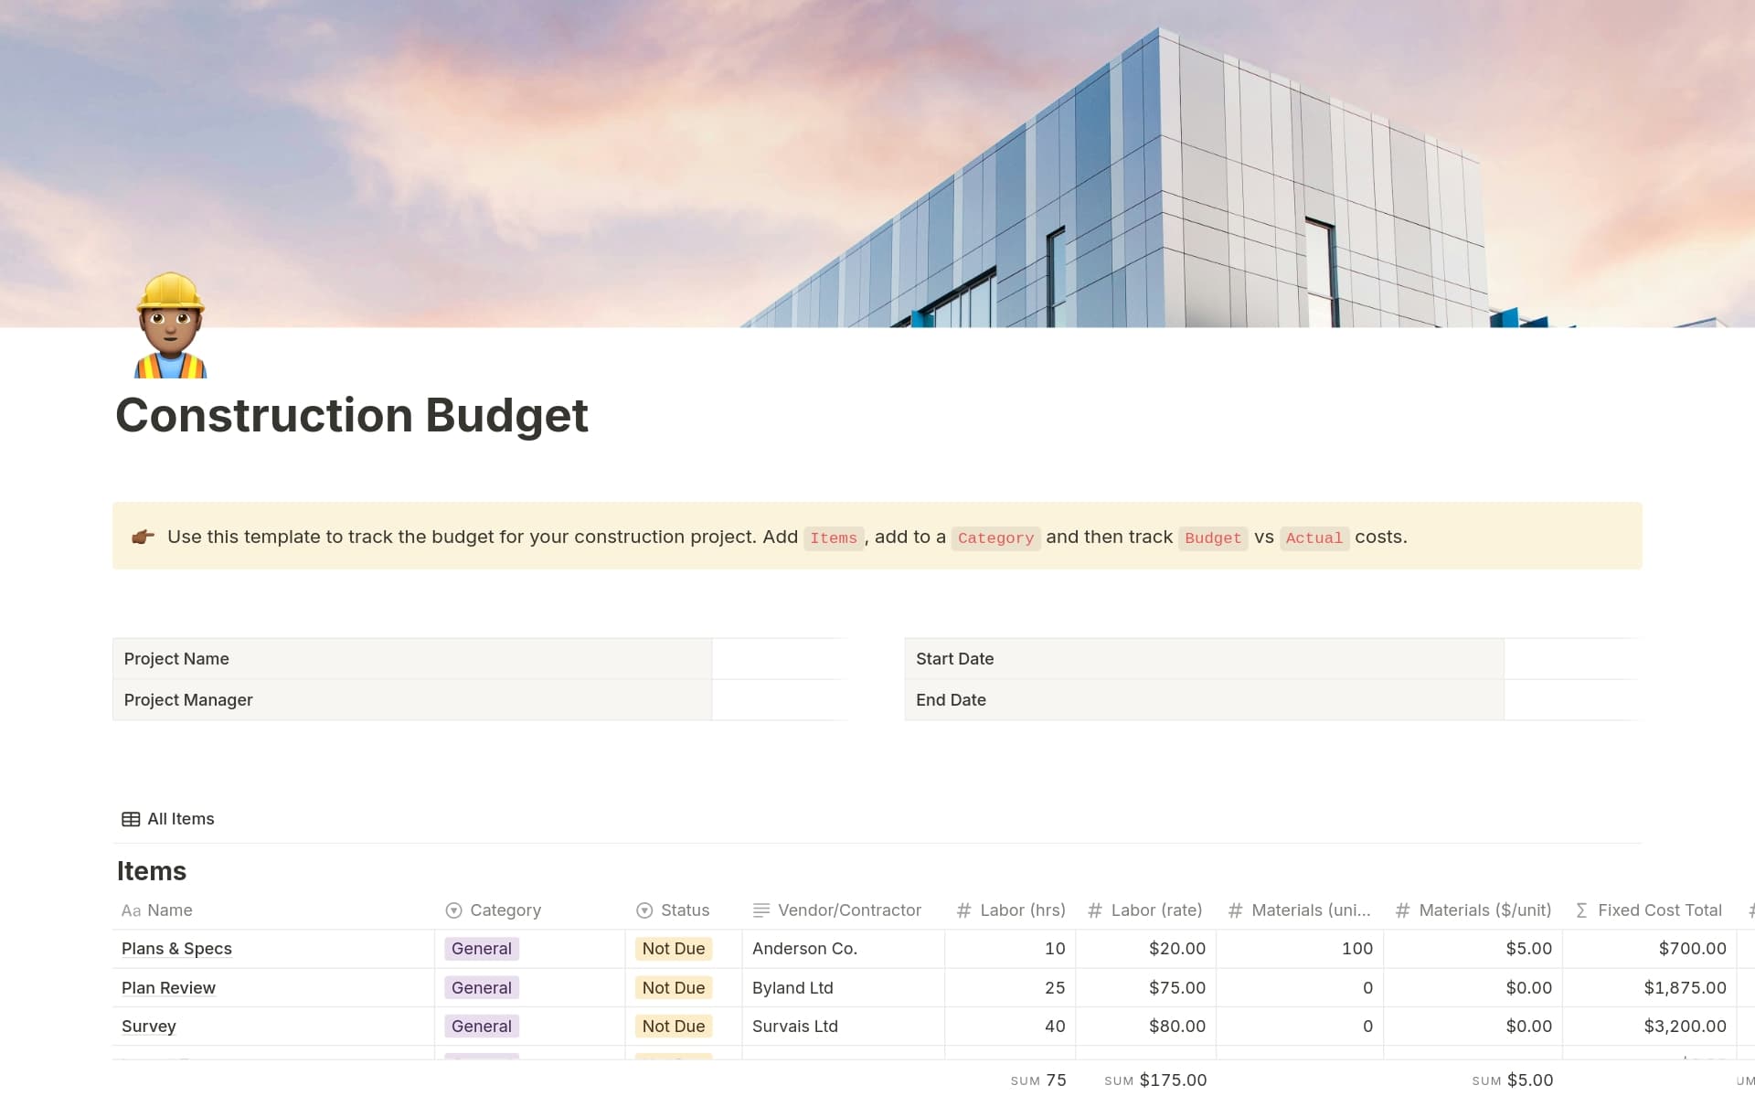Click the Materials (units) number icon
Image resolution: width=1755 pixels, height=1096 pixels.
(x=1235, y=910)
